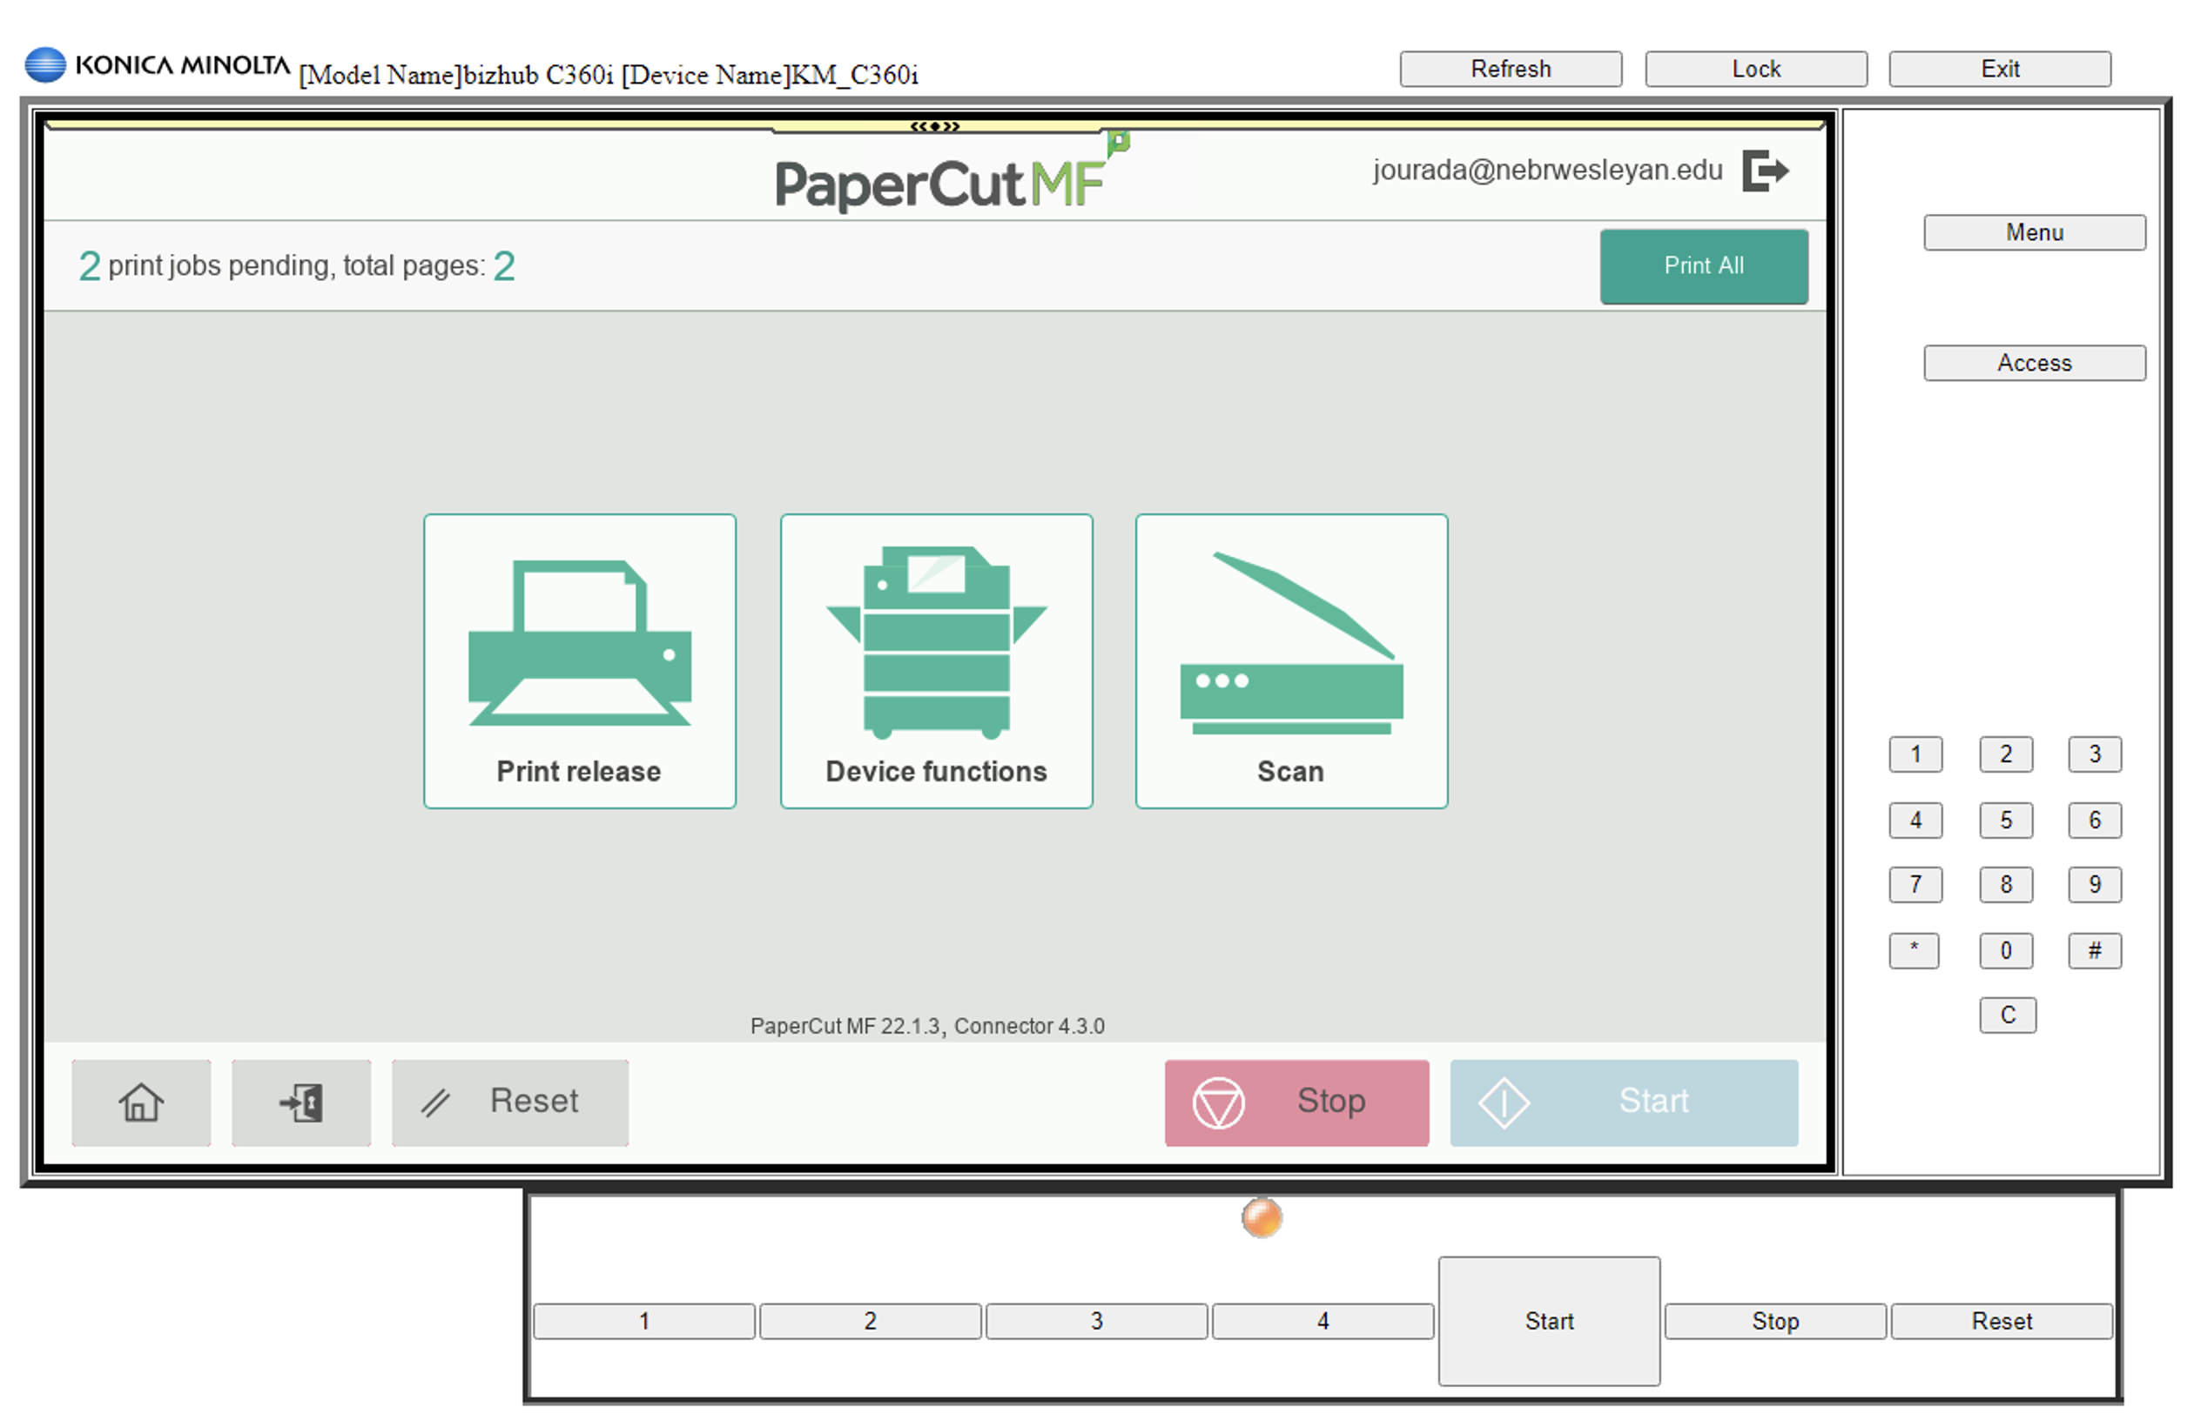Screen dimensions: 2194x1427
Task: Click the orange status indicator light
Action: (x=1262, y=1218)
